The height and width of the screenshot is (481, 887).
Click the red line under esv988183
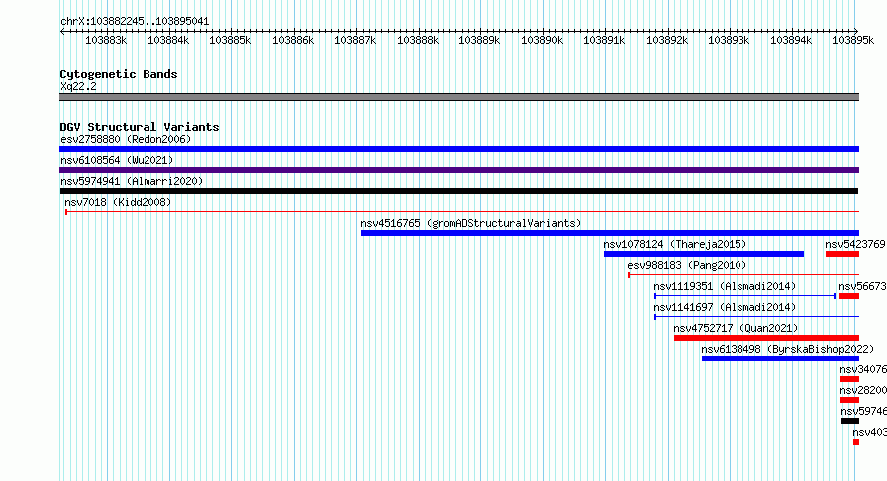[x=743, y=275]
